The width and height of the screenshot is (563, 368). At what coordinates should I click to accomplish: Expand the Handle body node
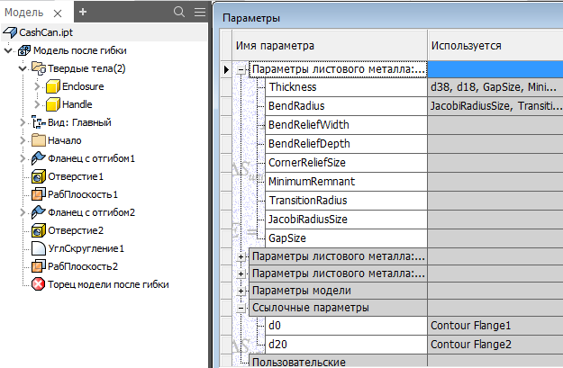(37, 104)
